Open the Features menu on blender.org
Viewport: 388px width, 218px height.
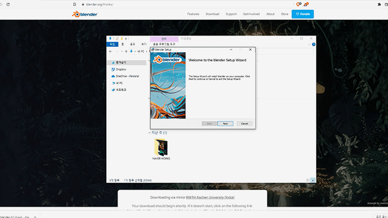(193, 14)
